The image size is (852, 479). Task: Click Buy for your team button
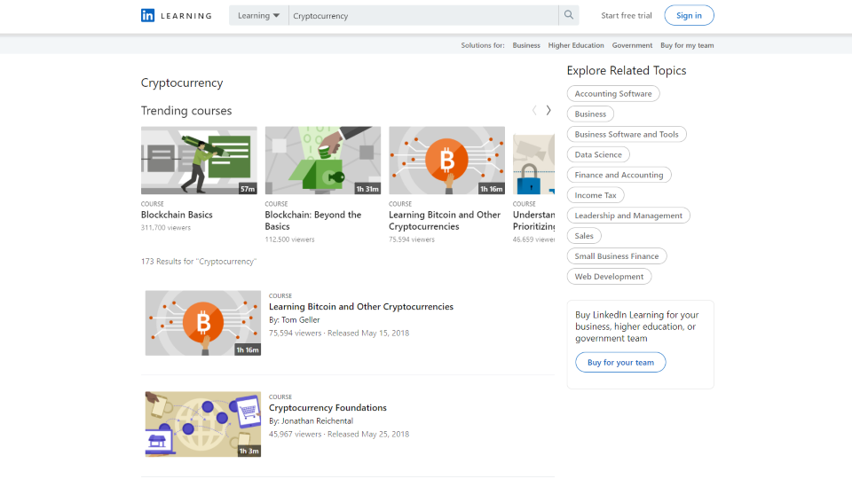(x=620, y=362)
